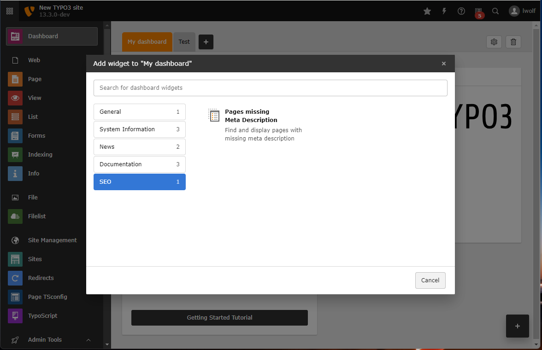Select the System Information widget category

[139, 129]
